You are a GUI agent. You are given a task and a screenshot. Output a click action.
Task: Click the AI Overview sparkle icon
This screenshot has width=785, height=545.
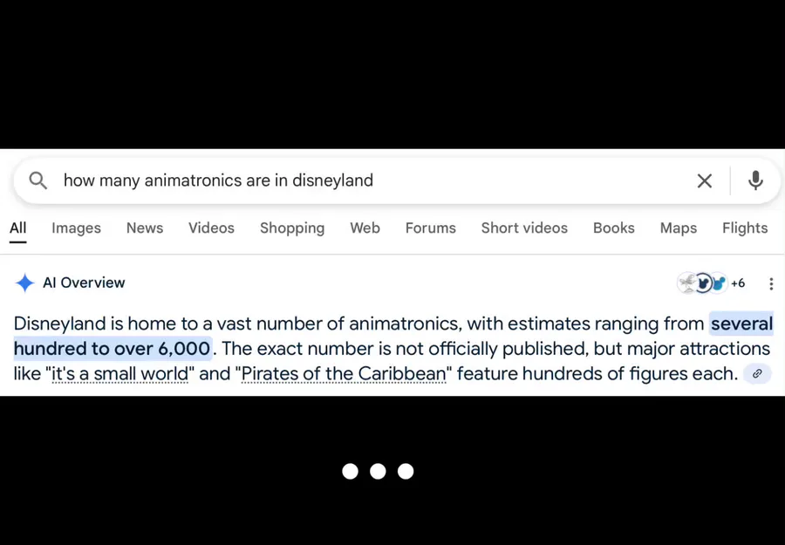click(x=24, y=283)
